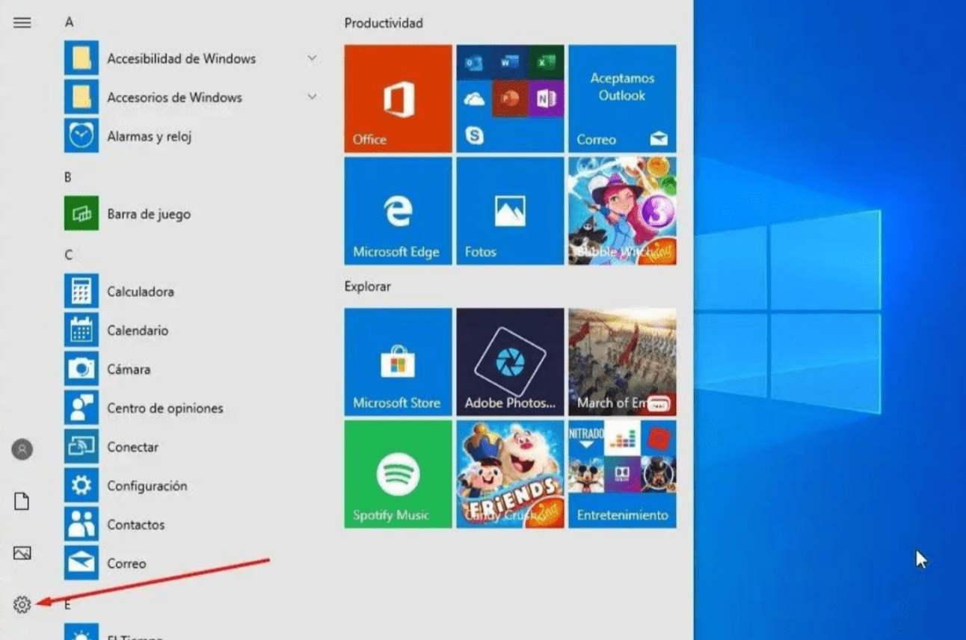
Task: Select Alarmas y reloj text label
Action: tap(150, 137)
